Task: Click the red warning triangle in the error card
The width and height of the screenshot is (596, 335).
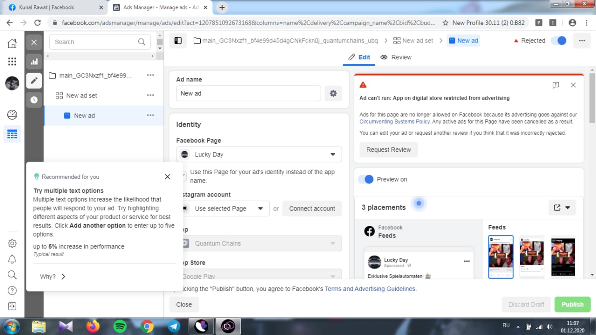Action: tap(363, 85)
